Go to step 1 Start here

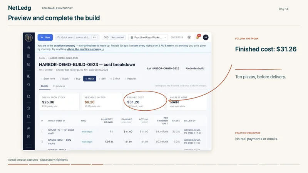click(48, 79)
